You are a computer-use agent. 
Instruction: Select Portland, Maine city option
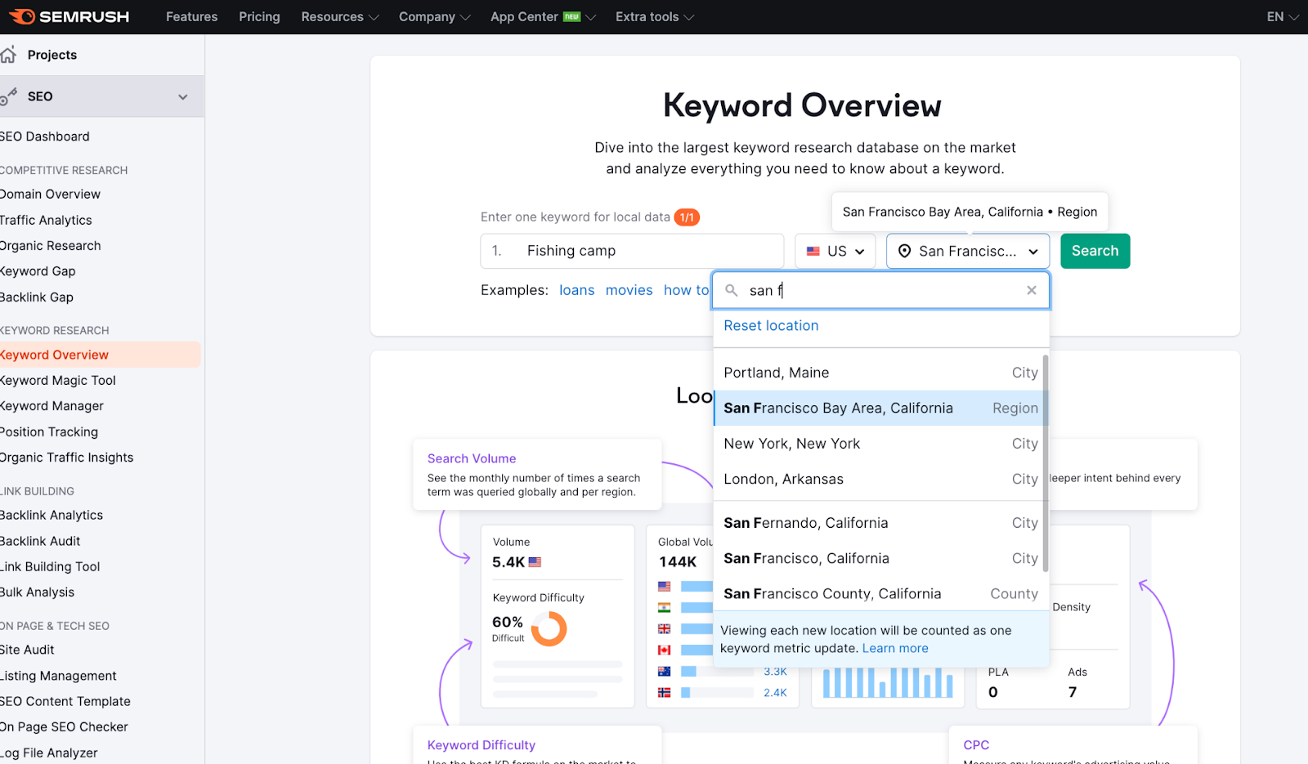pos(880,373)
